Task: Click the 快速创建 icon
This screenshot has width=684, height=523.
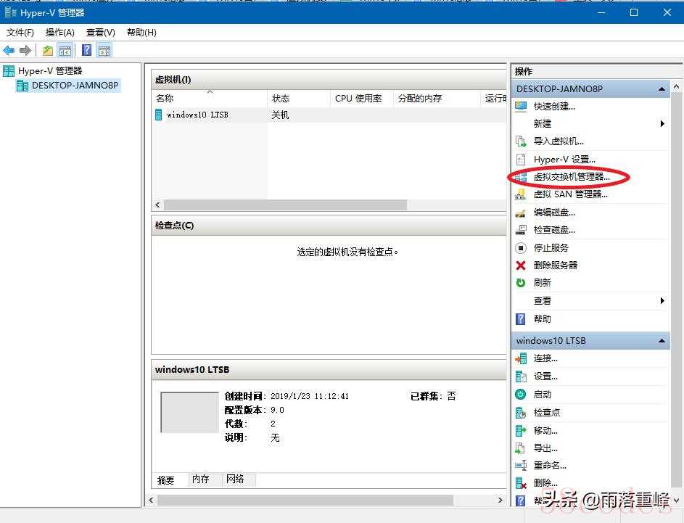Action: tap(521, 107)
